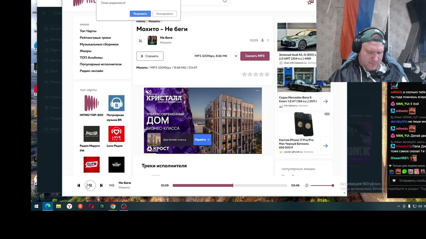Open the green Audi A5 ad thumbnail
The width and height of the screenshot is (426, 239).
coord(297,37)
